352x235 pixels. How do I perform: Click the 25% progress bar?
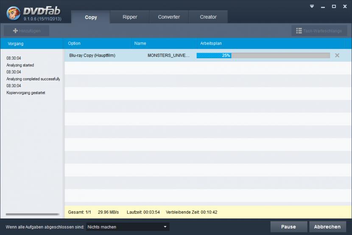coord(263,56)
